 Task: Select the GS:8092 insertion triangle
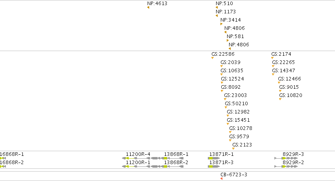coord(222,91)
